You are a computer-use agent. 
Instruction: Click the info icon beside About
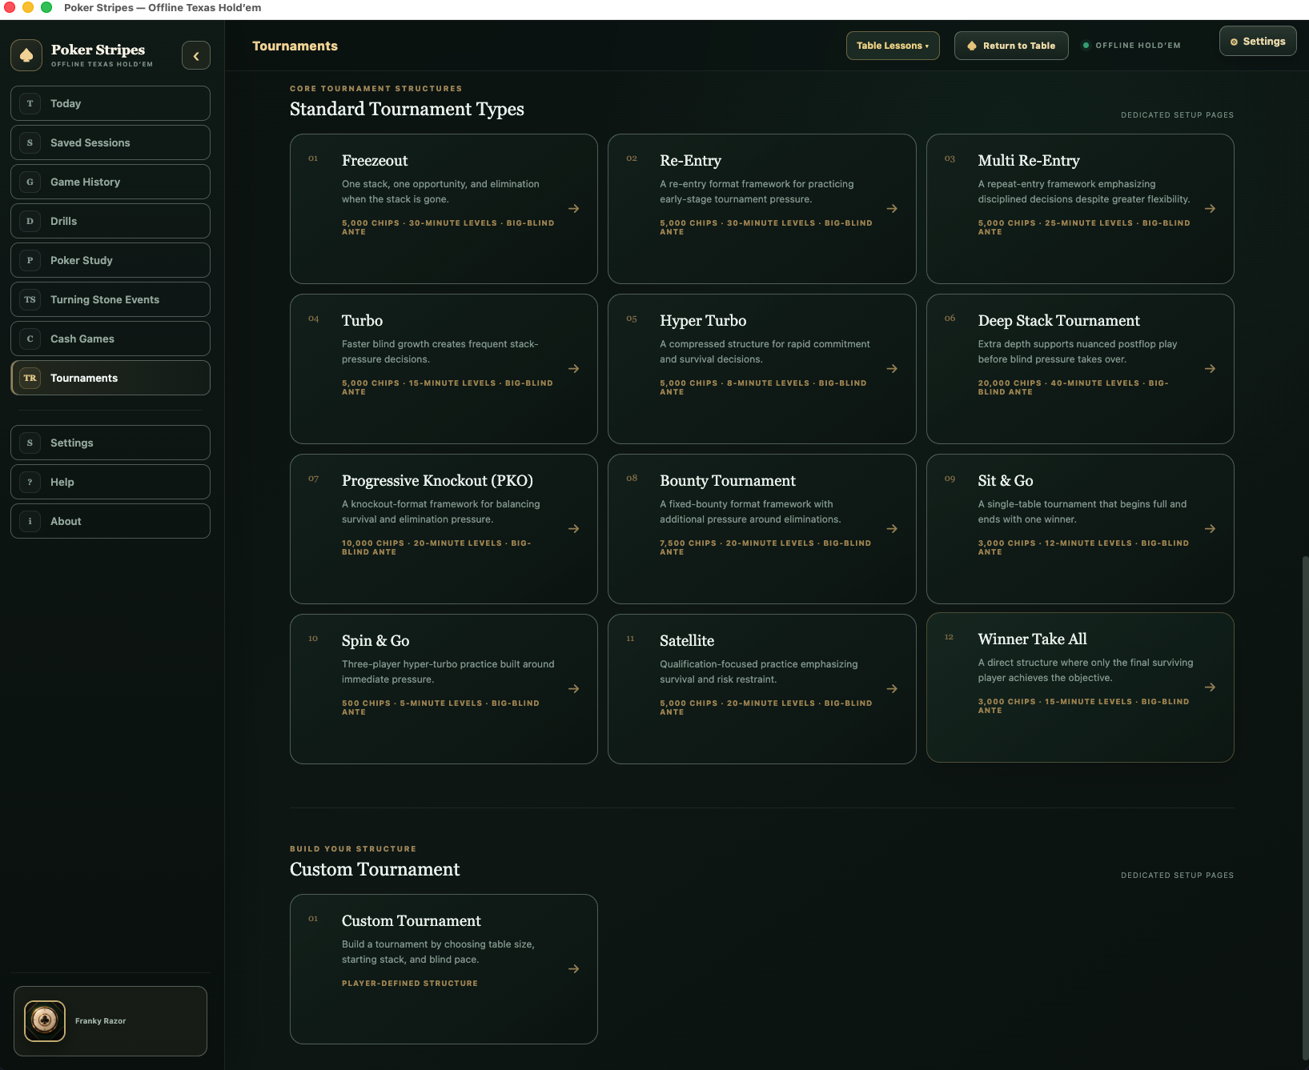[30, 521]
